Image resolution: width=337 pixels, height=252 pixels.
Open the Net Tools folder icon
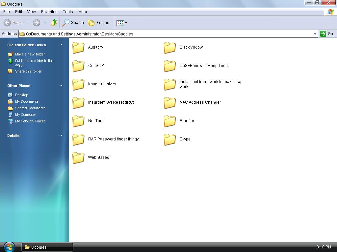tap(78, 121)
